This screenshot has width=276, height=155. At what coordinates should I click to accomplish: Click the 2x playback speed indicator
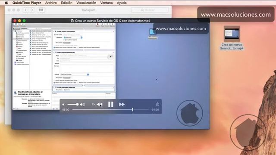[x=93, y=104]
